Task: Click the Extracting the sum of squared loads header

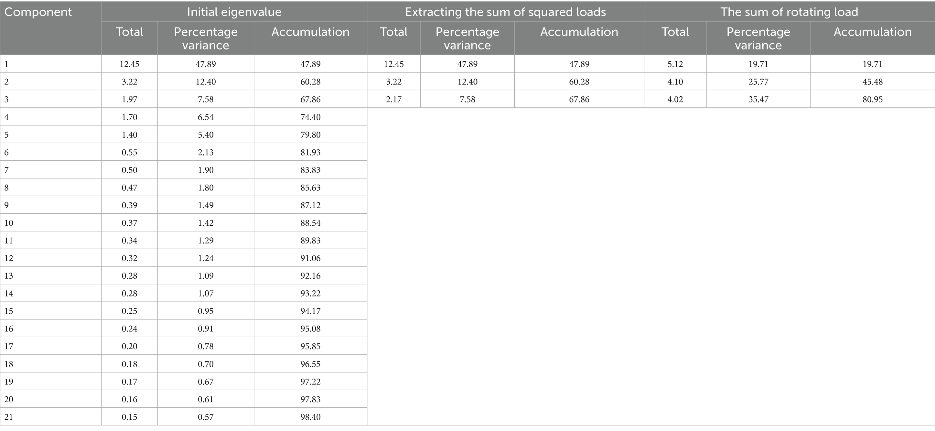Action: [x=505, y=12]
